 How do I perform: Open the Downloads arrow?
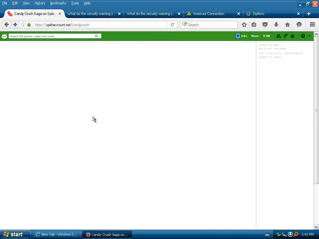click(x=276, y=25)
